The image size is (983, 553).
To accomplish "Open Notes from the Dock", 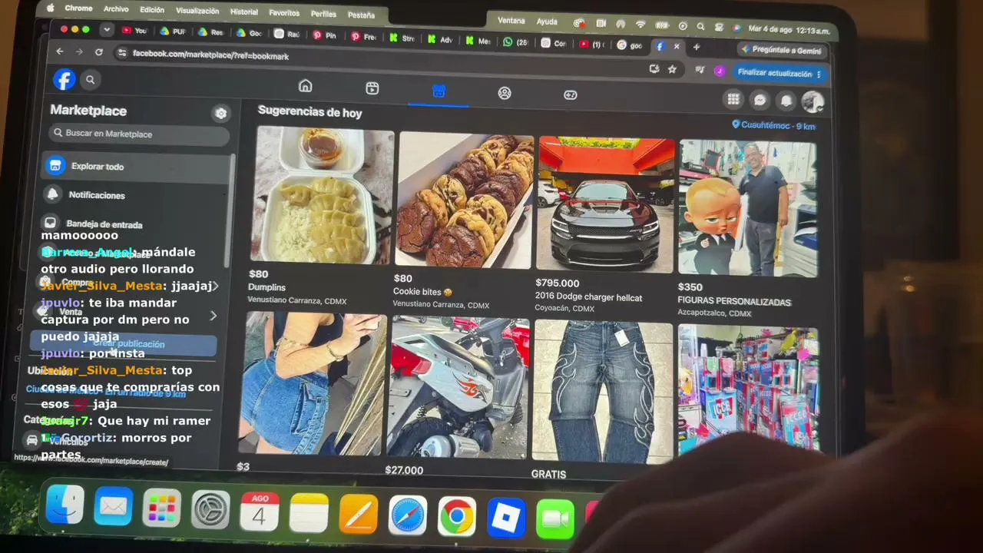I will pyautogui.click(x=309, y=514).
